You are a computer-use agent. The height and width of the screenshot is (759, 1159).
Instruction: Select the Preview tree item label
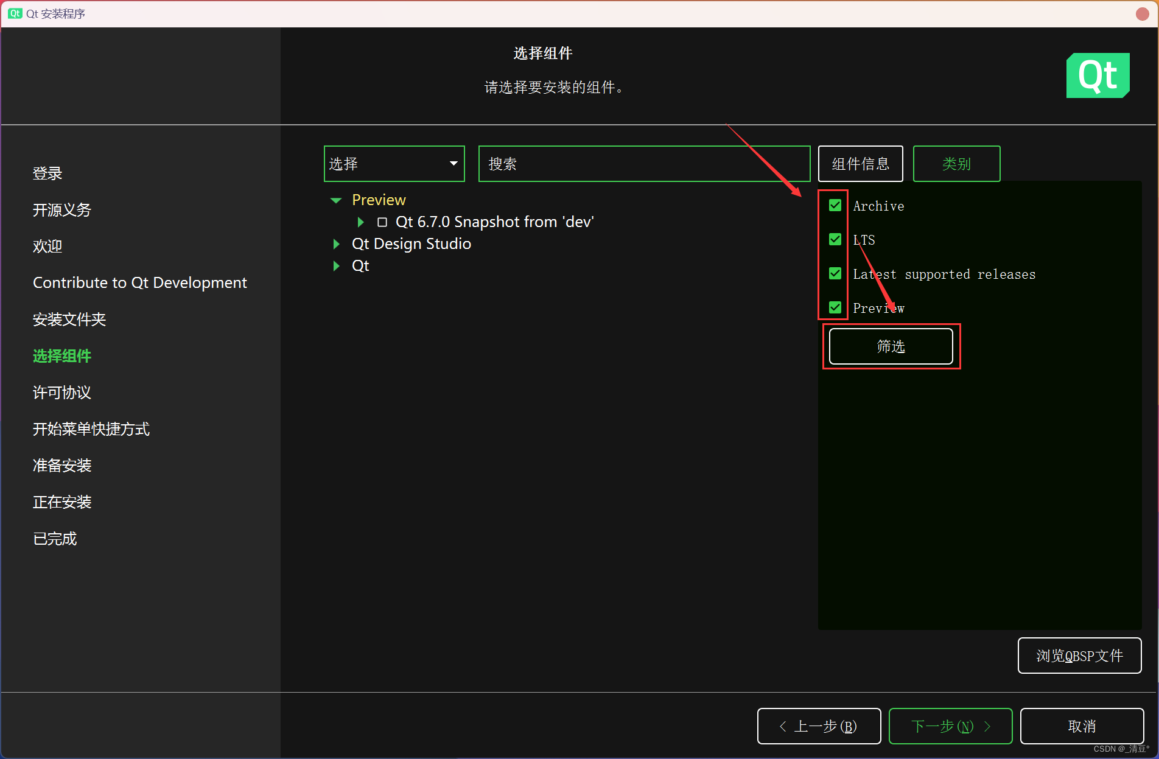379,200
